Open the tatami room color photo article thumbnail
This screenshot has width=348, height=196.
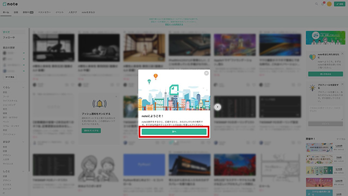[144, 47]
